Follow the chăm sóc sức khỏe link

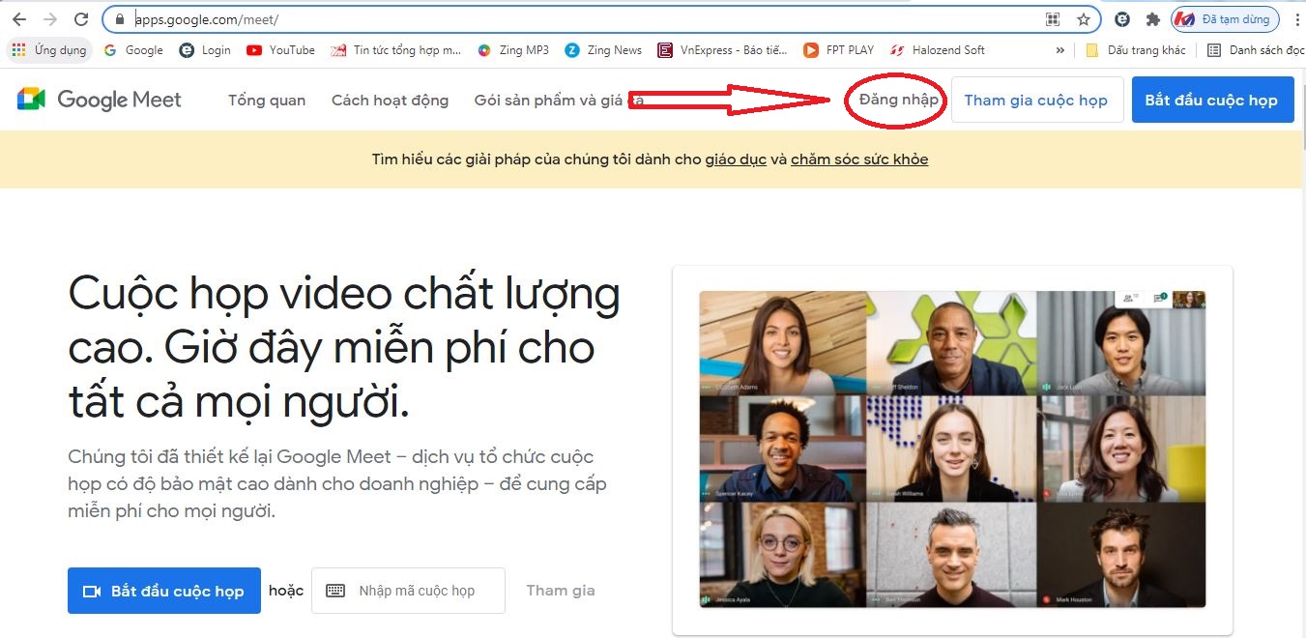tap(859, 159)
